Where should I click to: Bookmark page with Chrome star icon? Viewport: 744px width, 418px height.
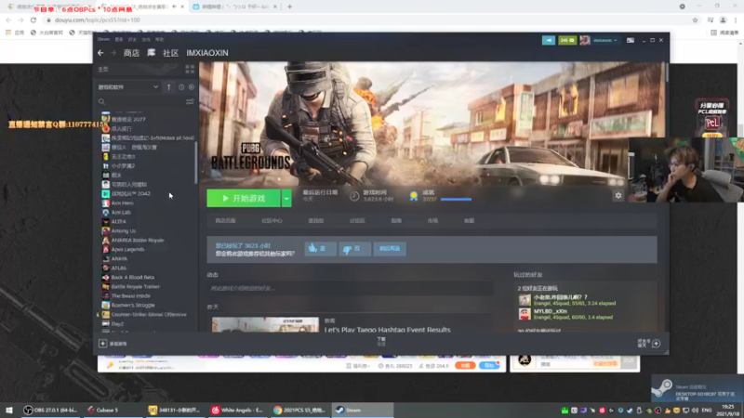pyautogui.click(x=695, y=20)
